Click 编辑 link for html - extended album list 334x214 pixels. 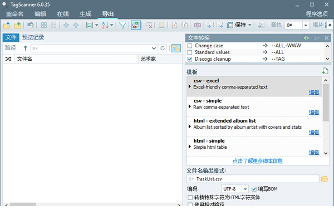[x=314, y=133]
